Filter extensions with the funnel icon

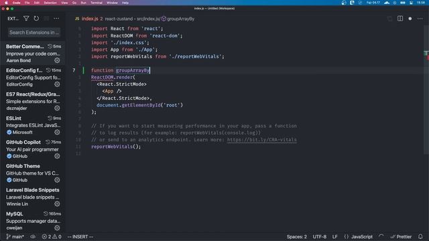click(x=26, y=19)
